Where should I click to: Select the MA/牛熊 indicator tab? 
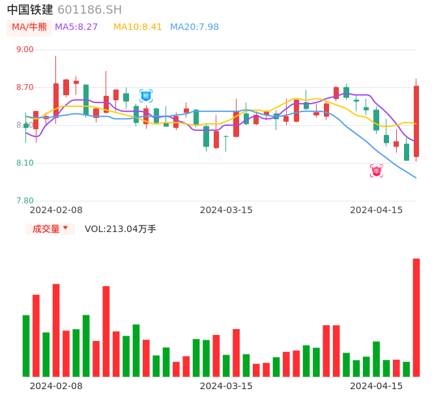pyautogui.click(x=29, y=27)
